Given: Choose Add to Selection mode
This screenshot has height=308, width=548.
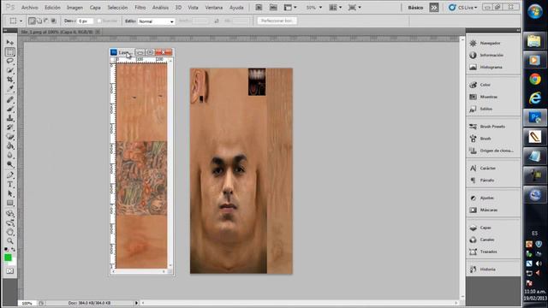Looking at the screenshot, I should [39, 21].
